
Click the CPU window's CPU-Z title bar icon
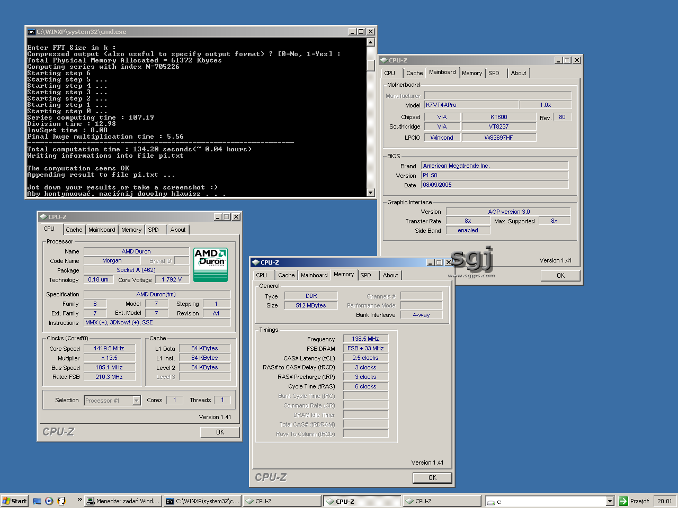pos(43,217)
